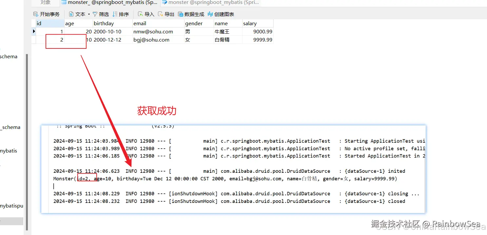487x235 pixels.
Task: Click the 创建图表 create chart button
Action: tap(221, 14)
